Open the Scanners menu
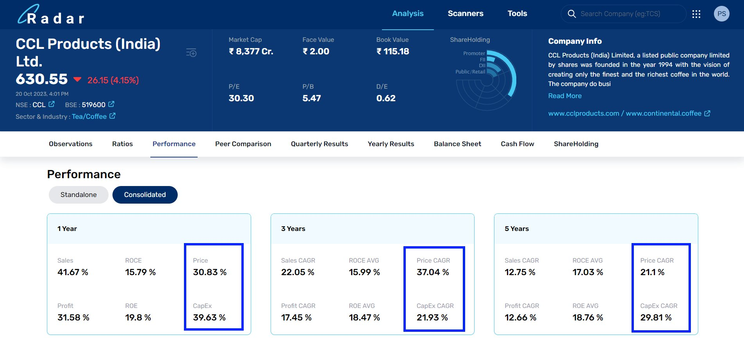This screenshot has height=340, width=744. 466,14
